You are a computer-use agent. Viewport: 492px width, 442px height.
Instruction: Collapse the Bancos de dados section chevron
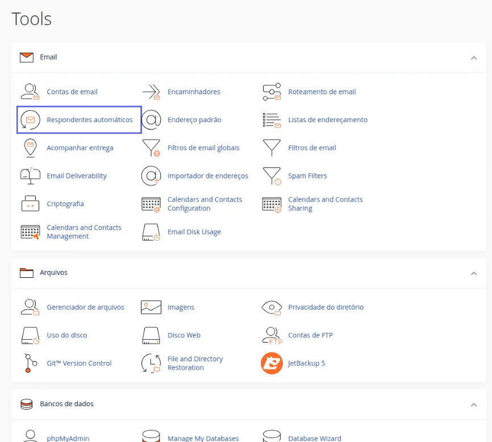click(x=474, y=405)
